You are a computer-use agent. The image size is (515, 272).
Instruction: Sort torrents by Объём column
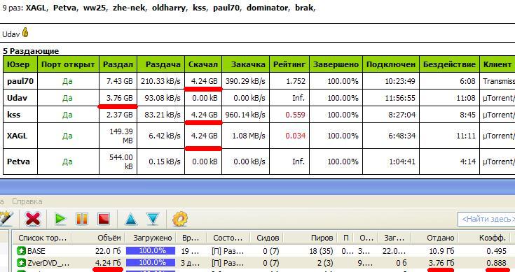[109, 238]
